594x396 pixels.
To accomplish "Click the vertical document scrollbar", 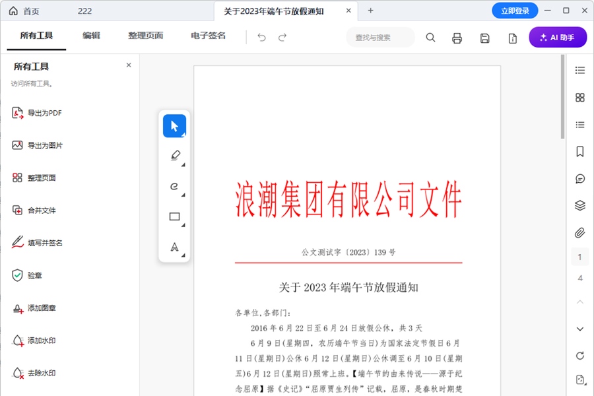I will [x=562, y=96].
